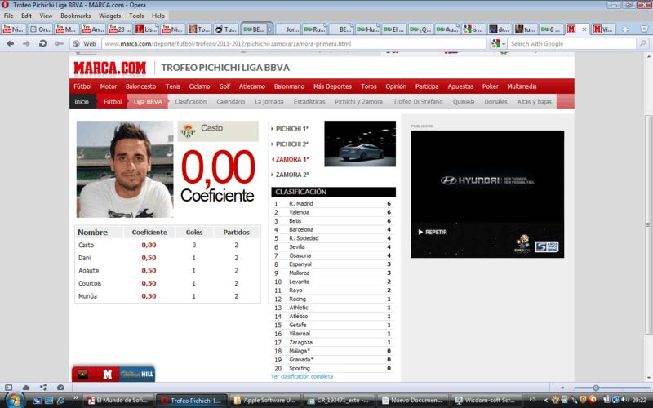The width and height of the screenshot is (653, 408).
Task: Click R. Madrid in the clasificación
Action: (300, 203)
